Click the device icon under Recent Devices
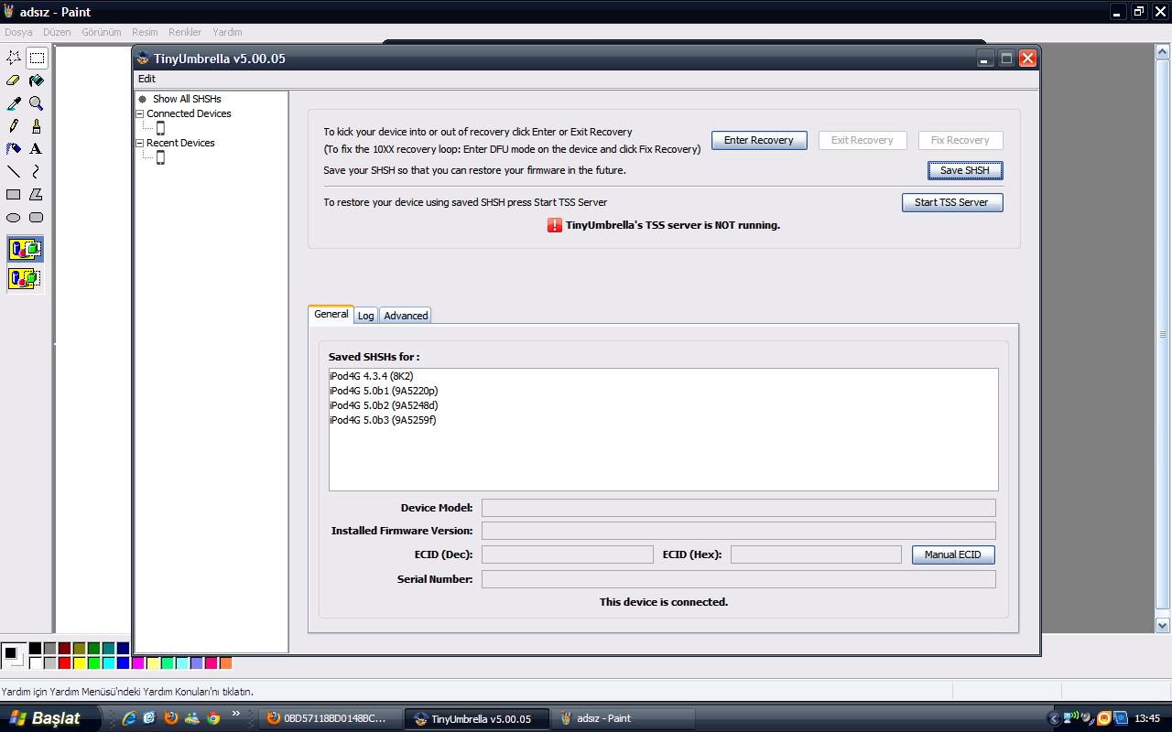The image size is (1172, 732). [160, 157]
